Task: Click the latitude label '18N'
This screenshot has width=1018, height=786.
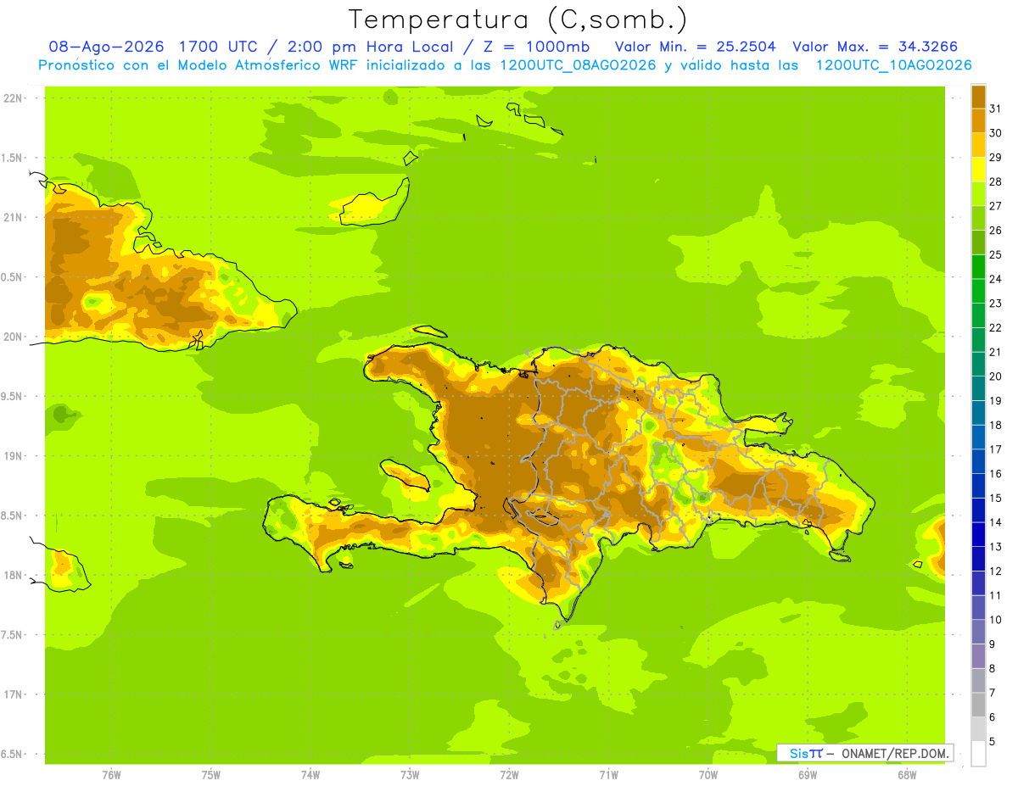Action: pos(13,575)
